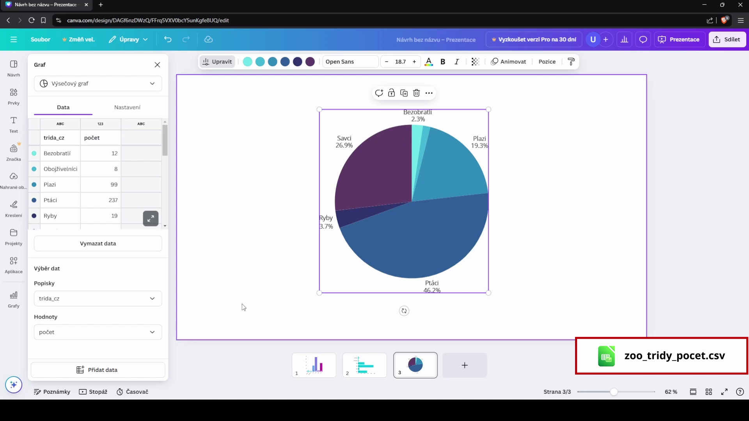Open the Kreslení drawing tool

coord(14,209)
